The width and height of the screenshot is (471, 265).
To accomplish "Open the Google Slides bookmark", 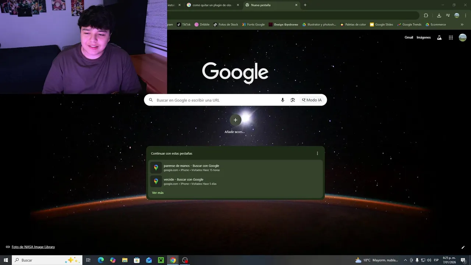I will [381, 25].
